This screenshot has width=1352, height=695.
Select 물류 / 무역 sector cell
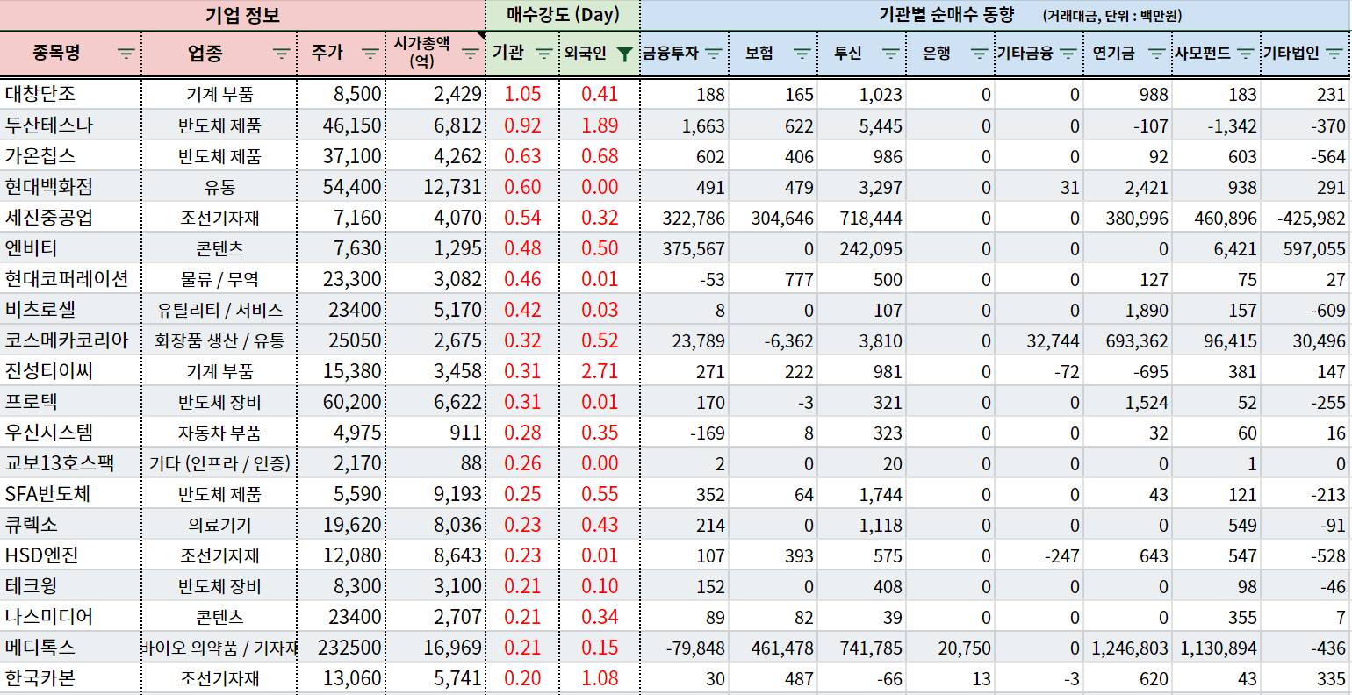pyautogui.click(x=219, y=278)
